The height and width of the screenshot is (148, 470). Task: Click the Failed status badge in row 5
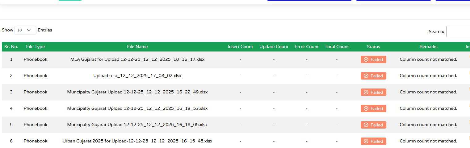(373, 125)
